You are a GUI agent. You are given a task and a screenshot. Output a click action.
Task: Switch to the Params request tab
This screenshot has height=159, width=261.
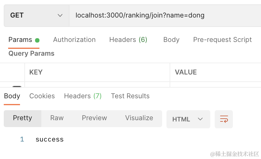coord(20,40)
